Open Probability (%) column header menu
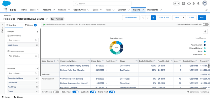This screenshot has height=100, width=210. pyautogui.click(x=155, y=61)
